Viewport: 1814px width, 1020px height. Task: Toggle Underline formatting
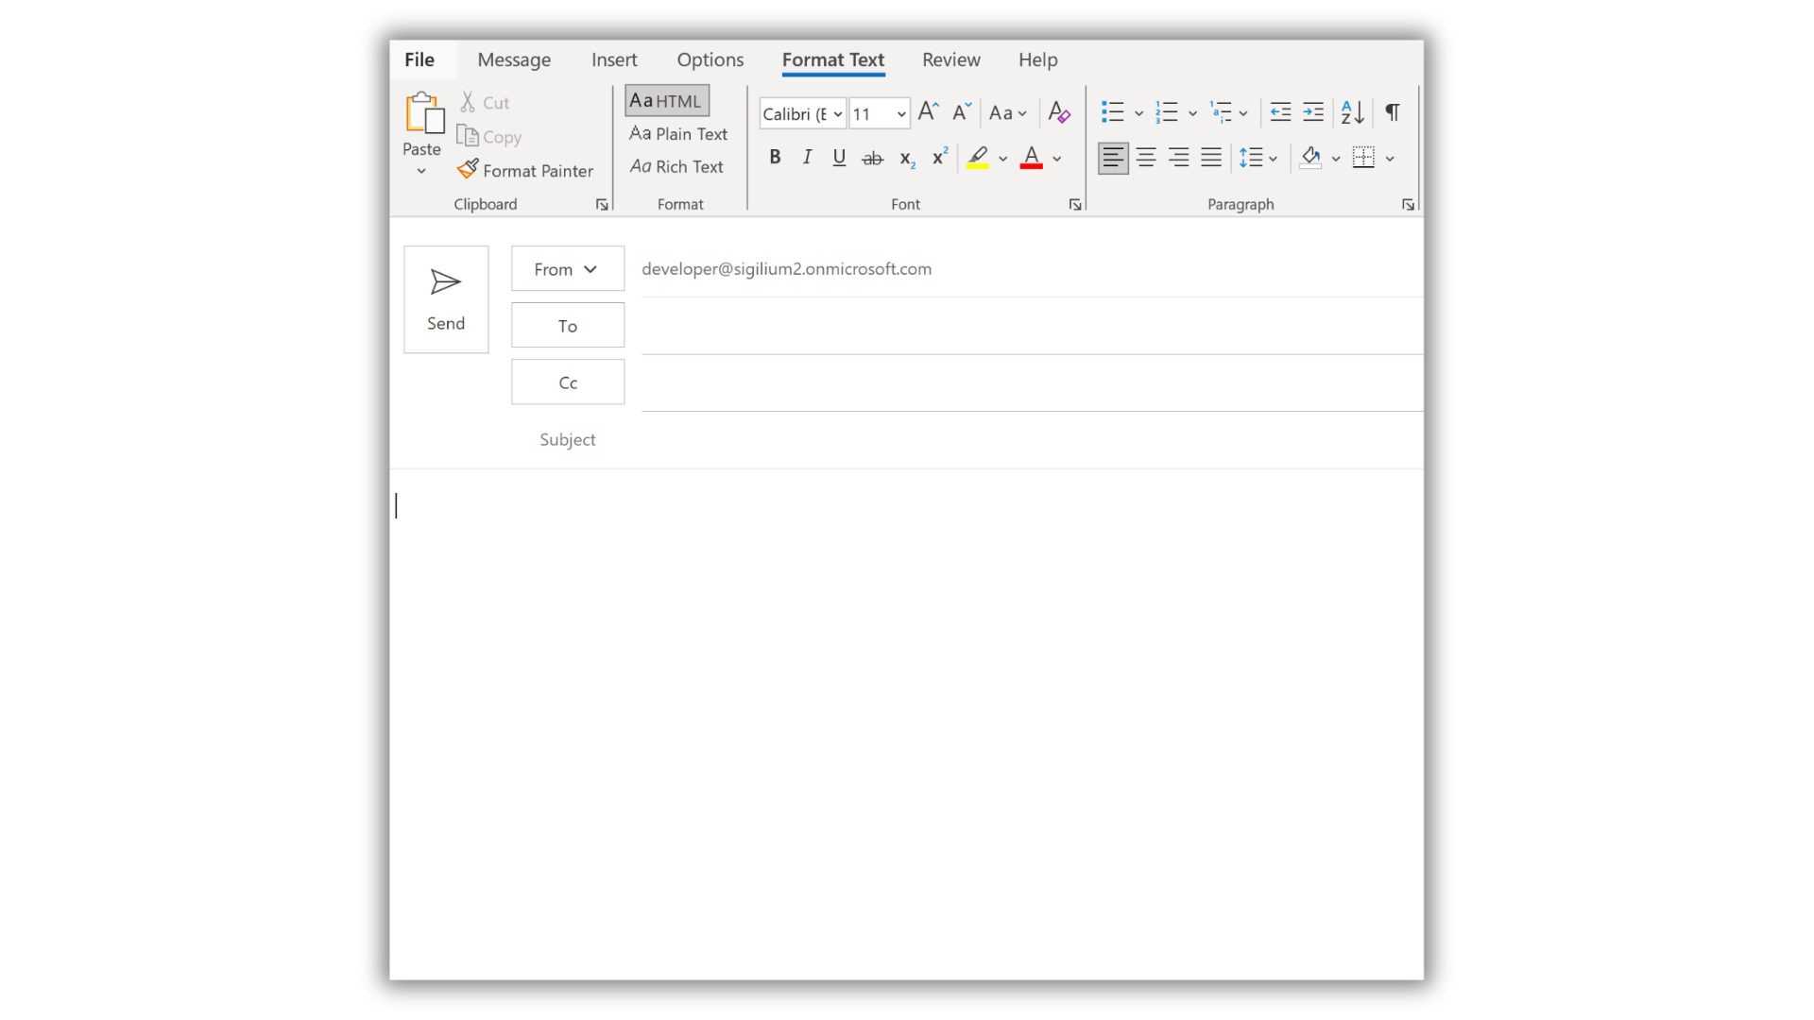839,158
